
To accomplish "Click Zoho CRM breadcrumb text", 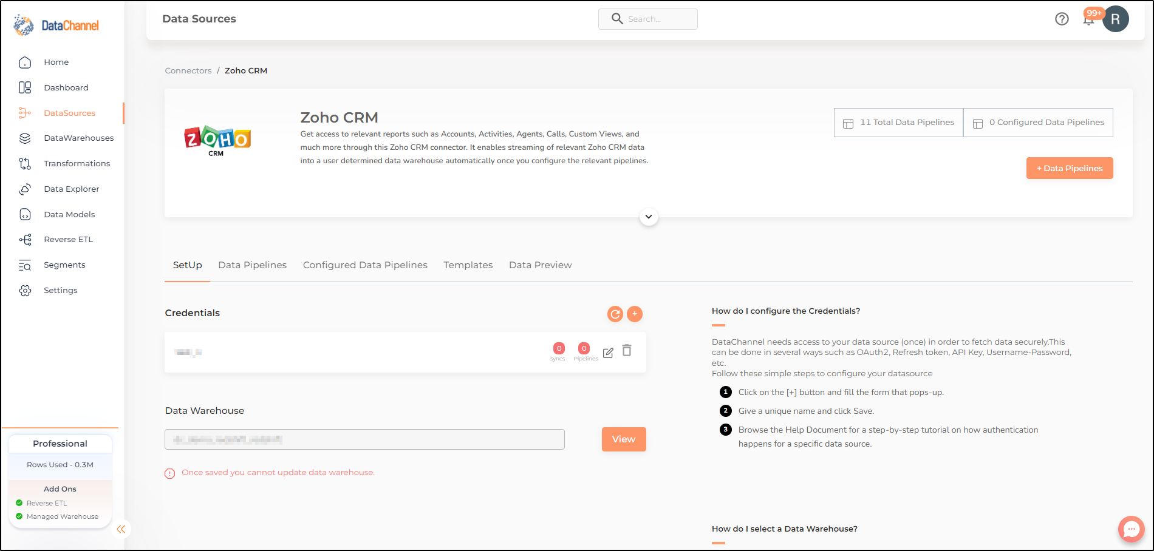I will coord(246,71).
